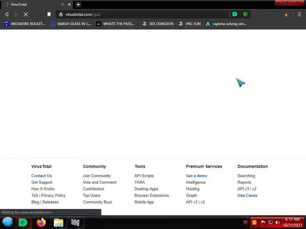
Task: Open the volume speaker tray icon
Action: (278, 222)
